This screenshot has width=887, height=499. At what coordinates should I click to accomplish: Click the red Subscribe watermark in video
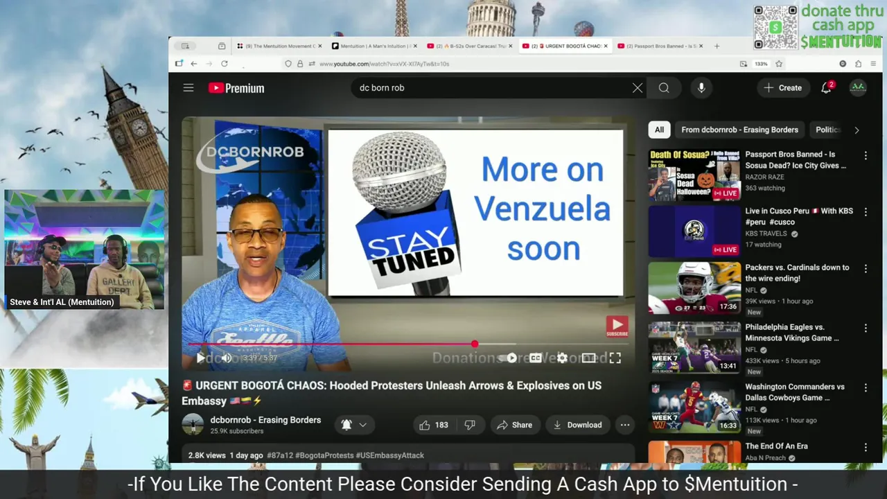(617, 326)
